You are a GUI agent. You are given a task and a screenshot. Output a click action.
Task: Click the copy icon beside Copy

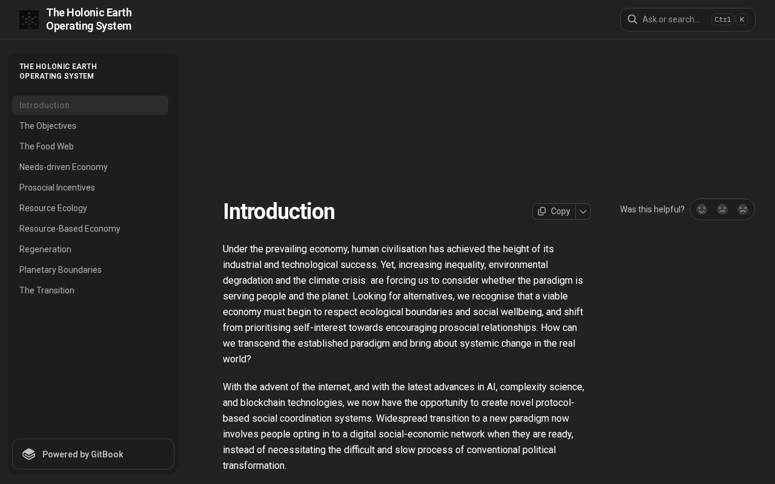pyautogui.click(x=542, y=211)
